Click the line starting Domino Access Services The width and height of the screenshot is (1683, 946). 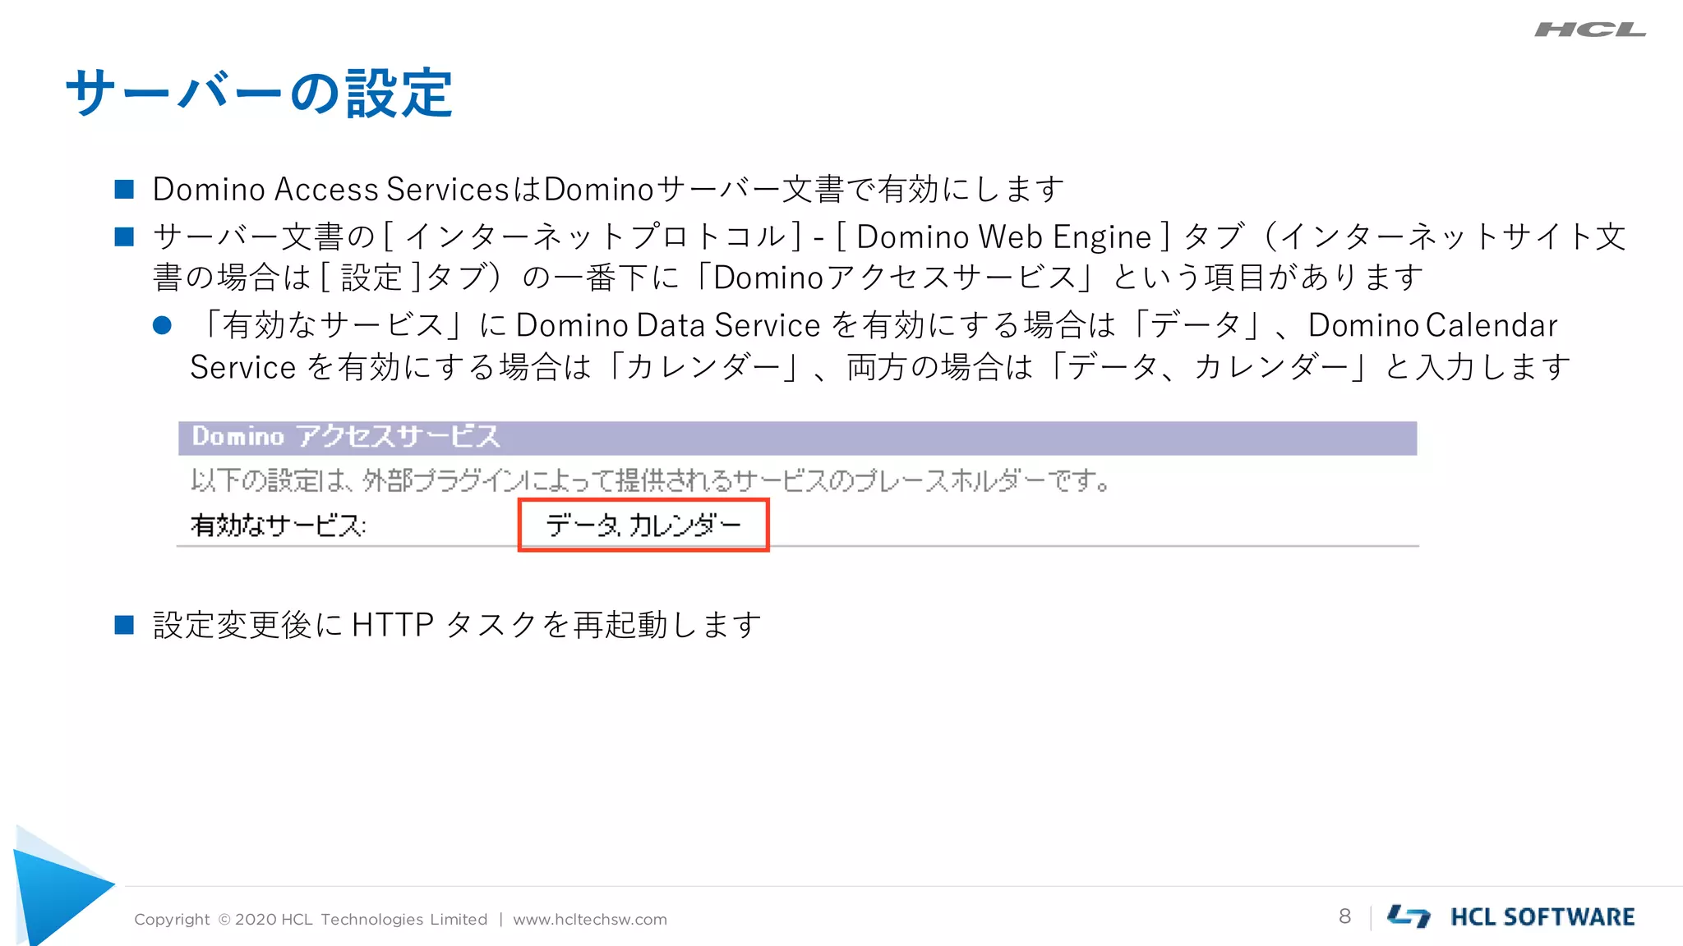click(608, 190)
